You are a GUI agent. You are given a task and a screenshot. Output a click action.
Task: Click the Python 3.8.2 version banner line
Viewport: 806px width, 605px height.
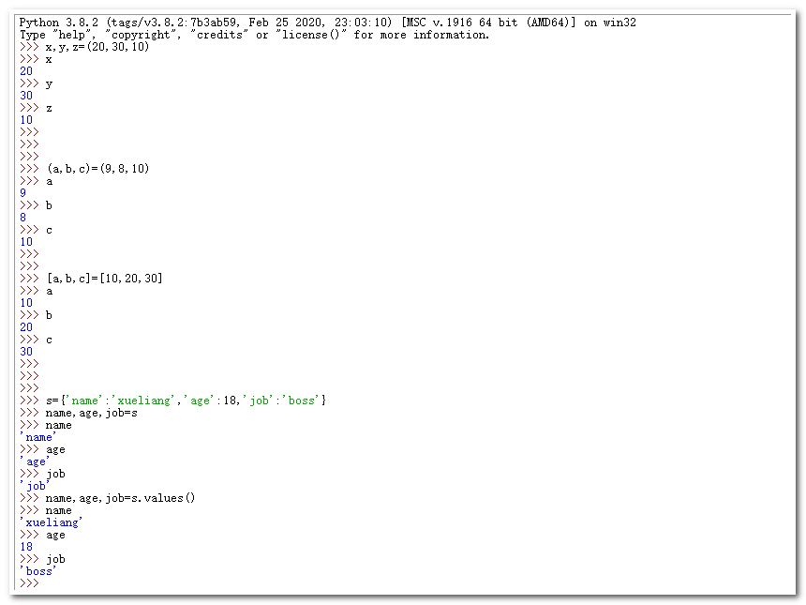tap(327, 23)
